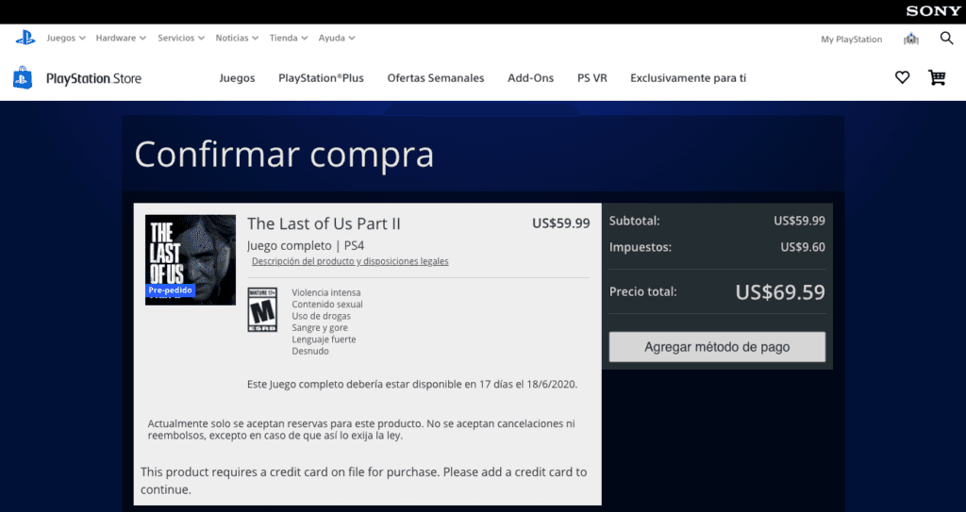Click the release date availability sentence

tap(412, 385)
